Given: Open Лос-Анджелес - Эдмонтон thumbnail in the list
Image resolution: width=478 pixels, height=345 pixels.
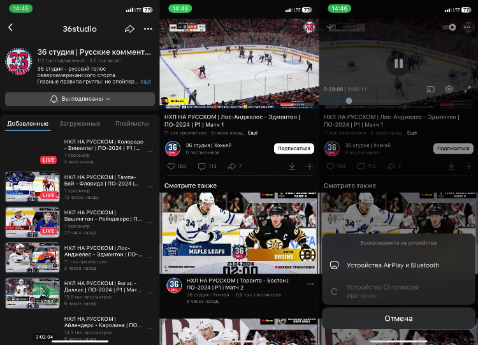Looking at the screenshot, I should (33, 258).
